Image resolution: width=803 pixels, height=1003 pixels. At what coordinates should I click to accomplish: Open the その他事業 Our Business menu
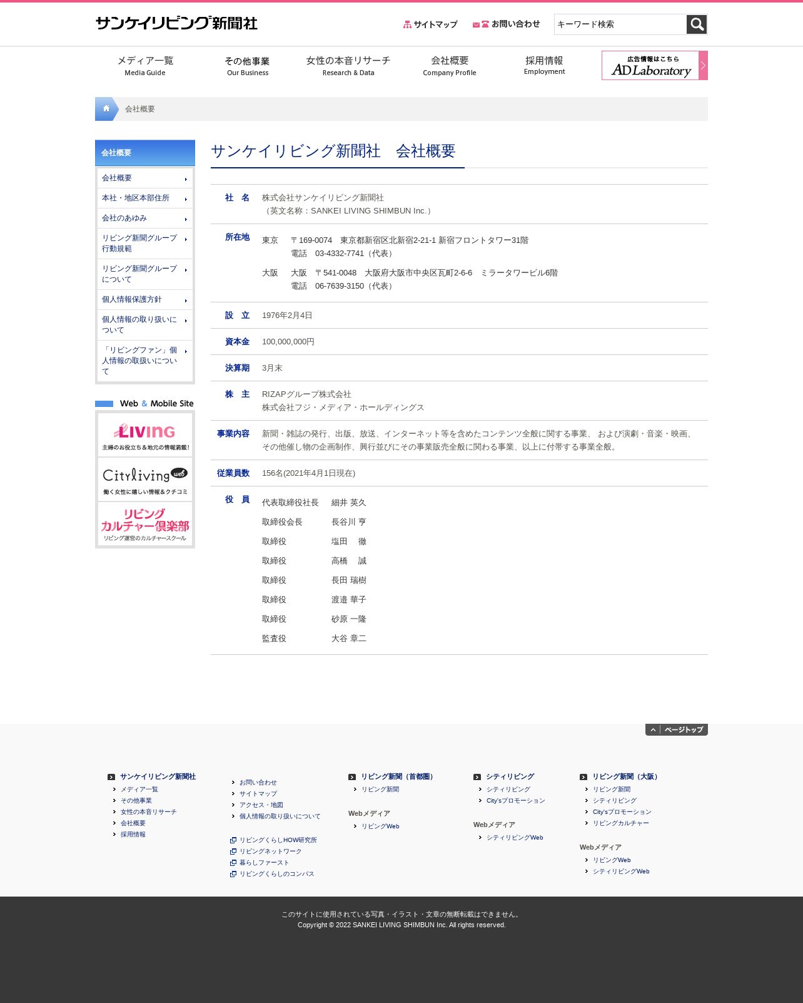click(247, 65)
